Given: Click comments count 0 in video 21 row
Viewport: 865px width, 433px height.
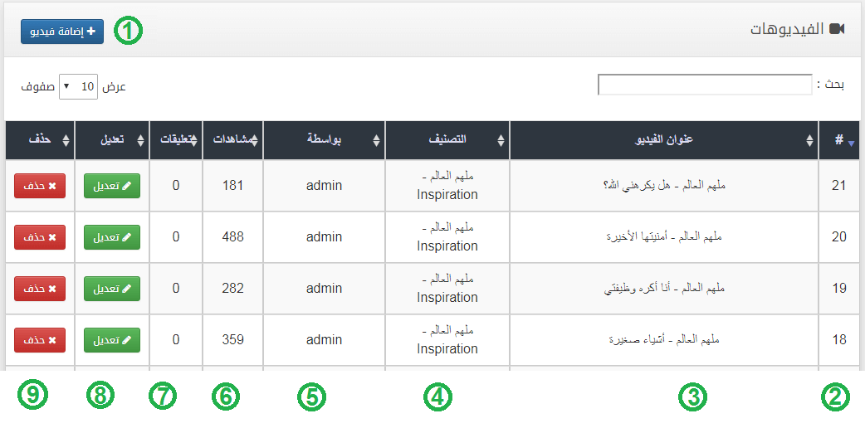Looking at the screenshot, I should coord(176,186).
